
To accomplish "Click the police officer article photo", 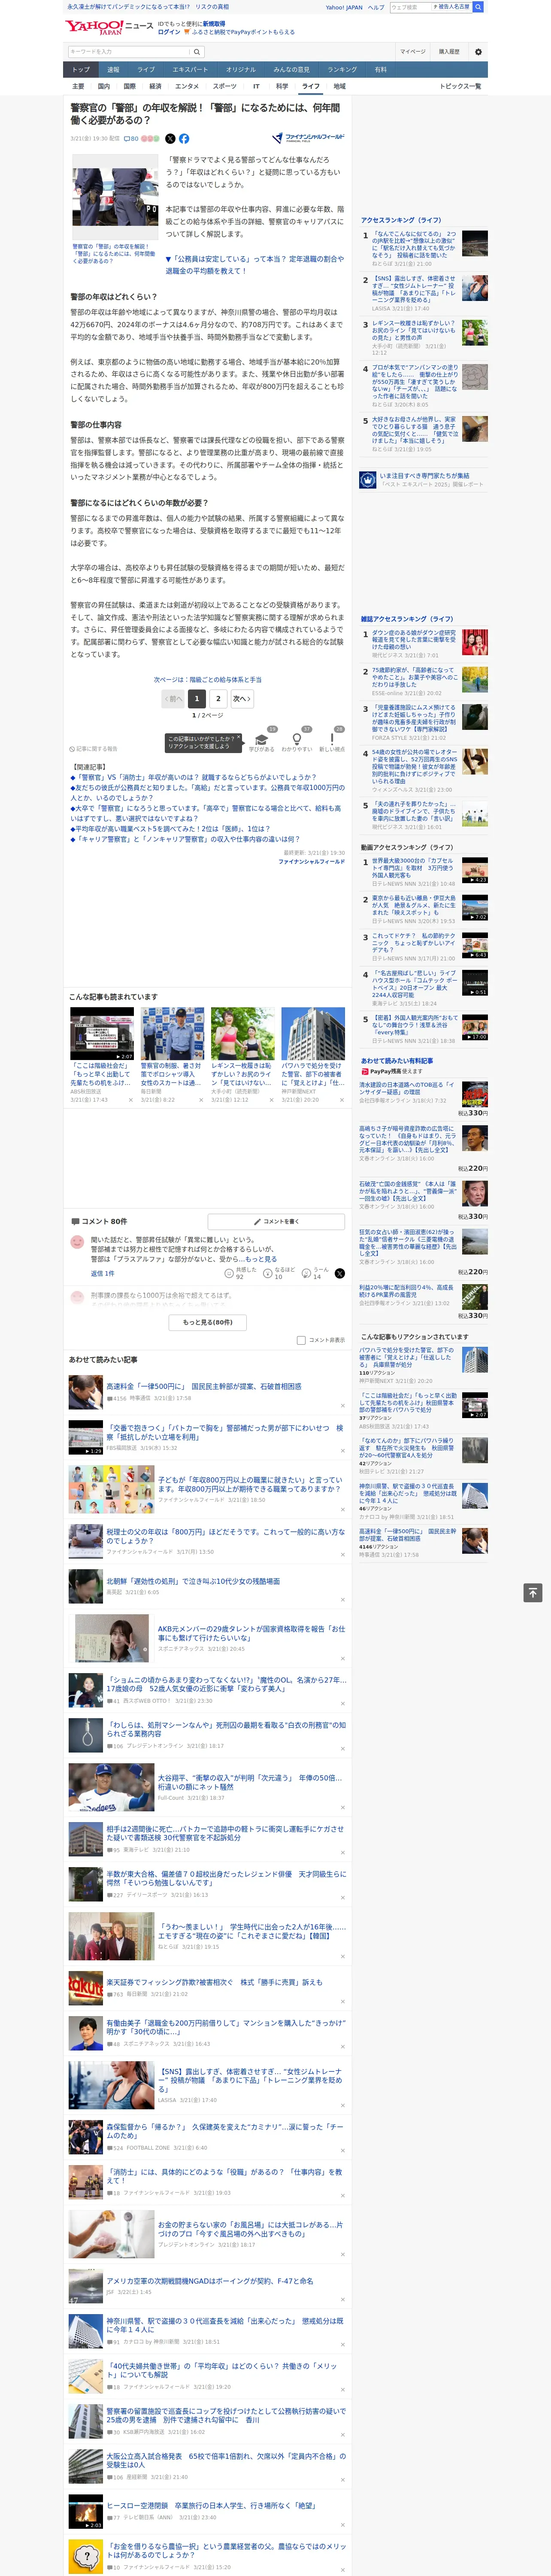I will (x=115, y=197).
